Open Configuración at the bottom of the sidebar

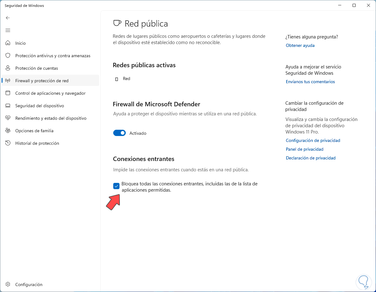click(x=50, y=284)
